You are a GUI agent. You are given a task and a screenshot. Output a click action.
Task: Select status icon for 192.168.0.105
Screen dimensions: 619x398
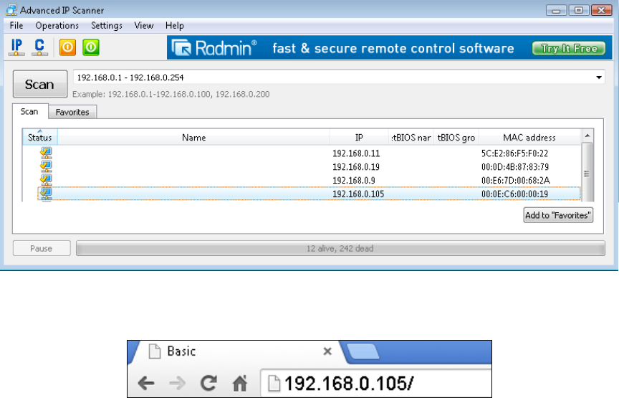pos(46,194)
